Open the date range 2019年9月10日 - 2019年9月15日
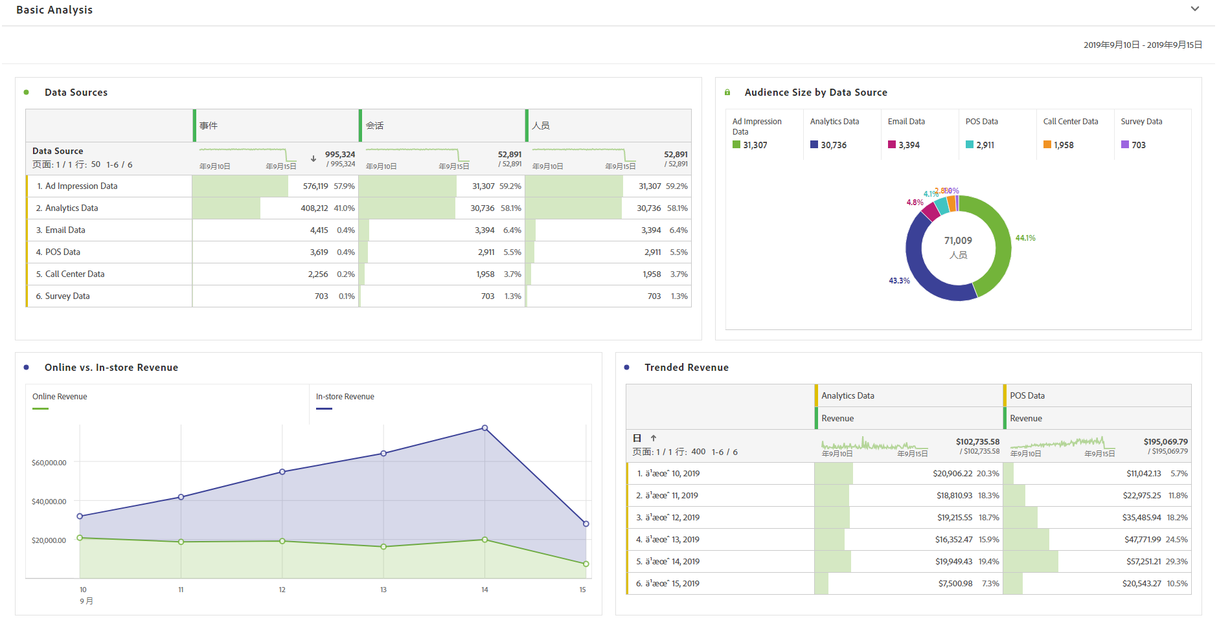 pyautogui.click(x=1143, y=45)
